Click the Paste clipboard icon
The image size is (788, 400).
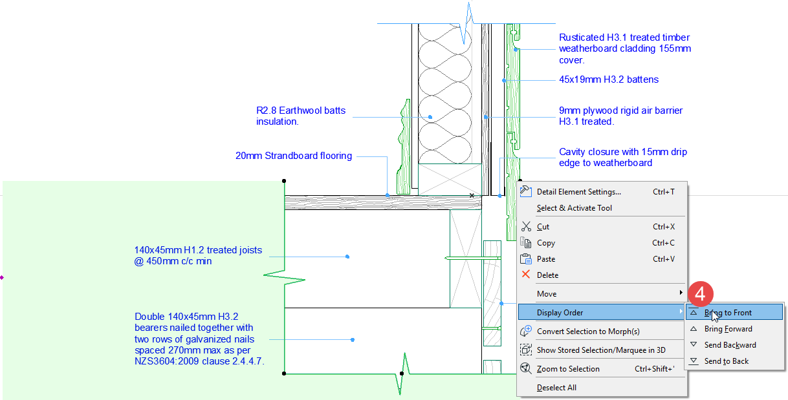526,259
